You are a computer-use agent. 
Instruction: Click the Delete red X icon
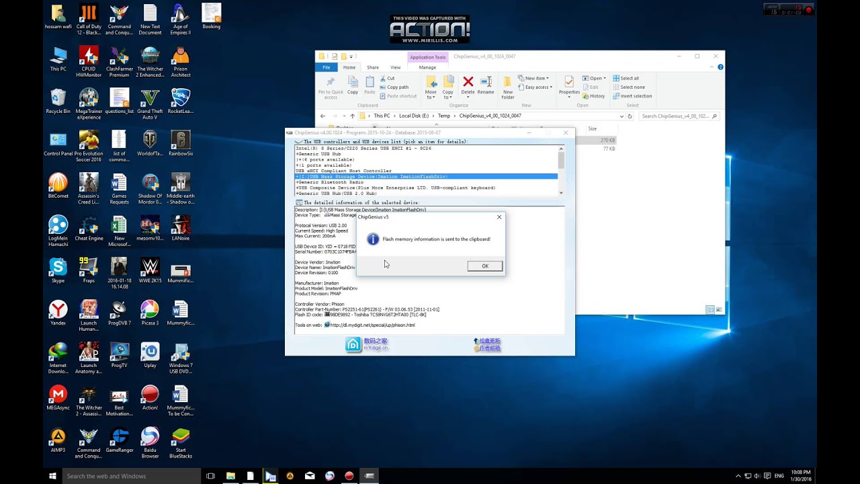pyautogui.click(x=468, y=83)
